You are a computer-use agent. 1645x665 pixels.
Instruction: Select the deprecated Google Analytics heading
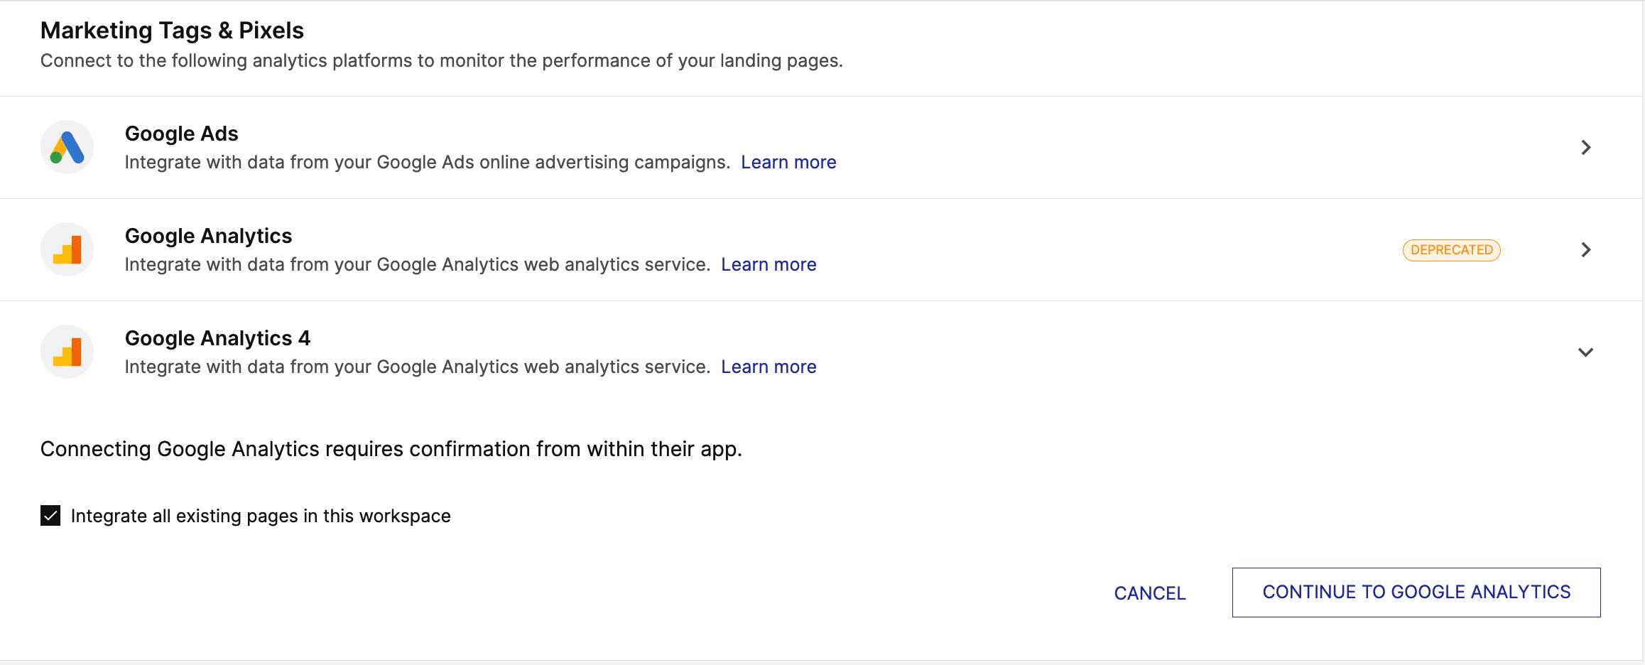pos(208,236)
